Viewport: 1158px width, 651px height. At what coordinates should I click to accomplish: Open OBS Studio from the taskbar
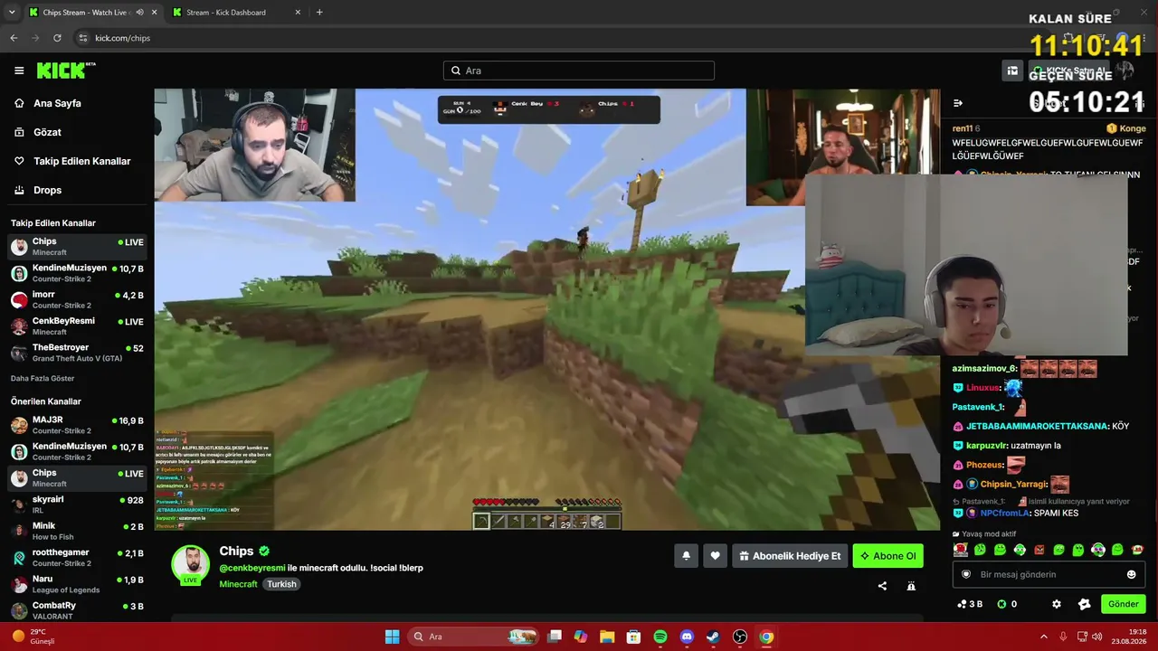click(740, 637)
